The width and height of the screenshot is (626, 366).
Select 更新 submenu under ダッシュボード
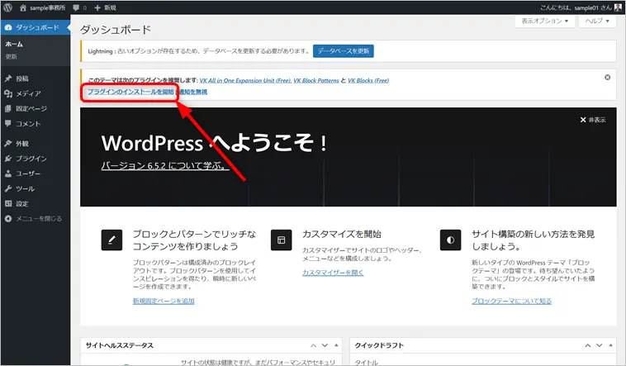[12, 56]
